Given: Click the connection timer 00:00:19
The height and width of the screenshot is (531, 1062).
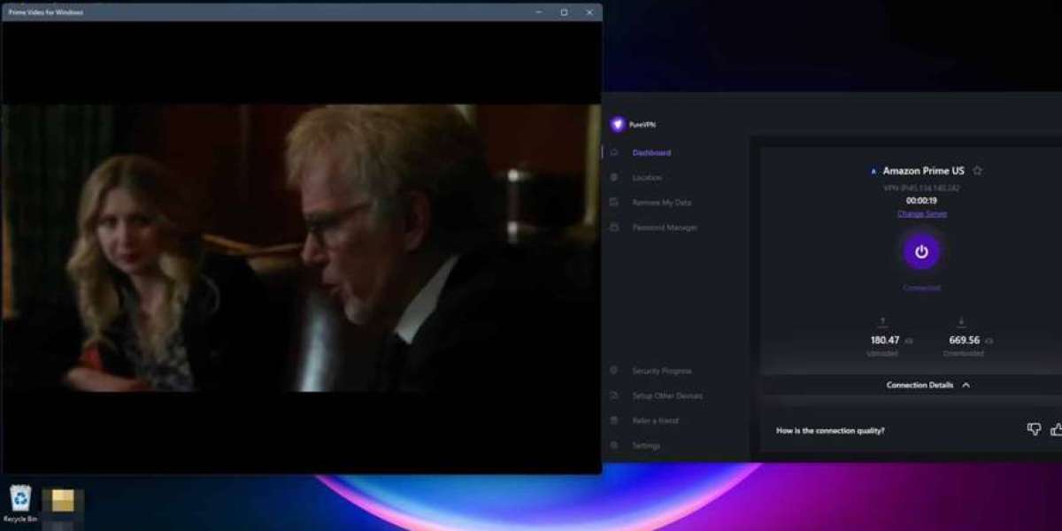Looking at the screenshot, I should (x=921, y=201).
